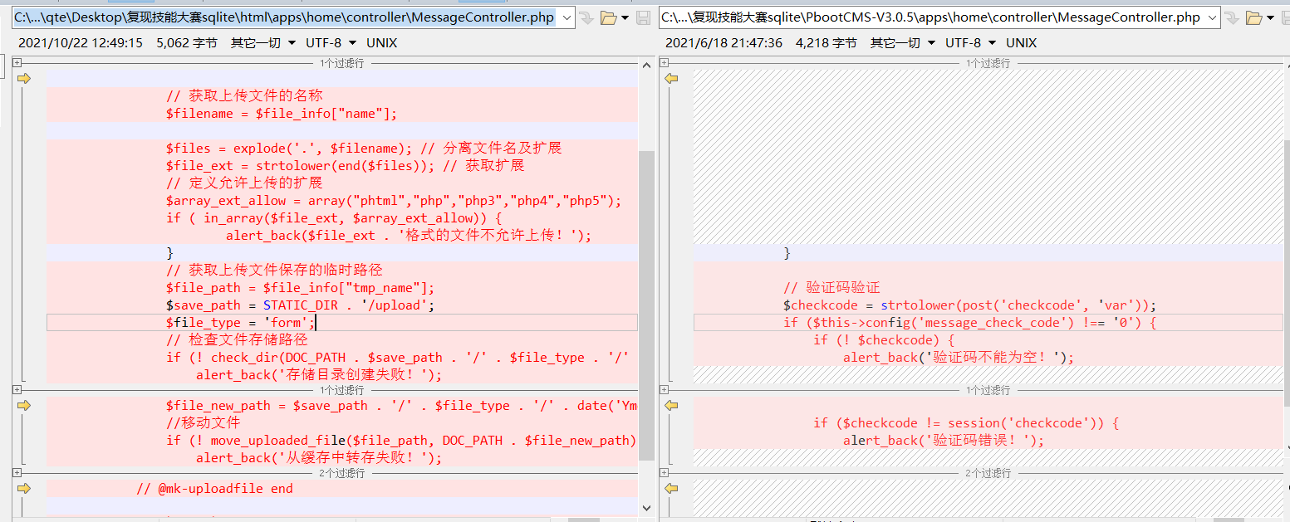The image size is (1290, 522).
Task: Click comment '// 获取上传文件保存的临时路径'
Action: point(274,271)
